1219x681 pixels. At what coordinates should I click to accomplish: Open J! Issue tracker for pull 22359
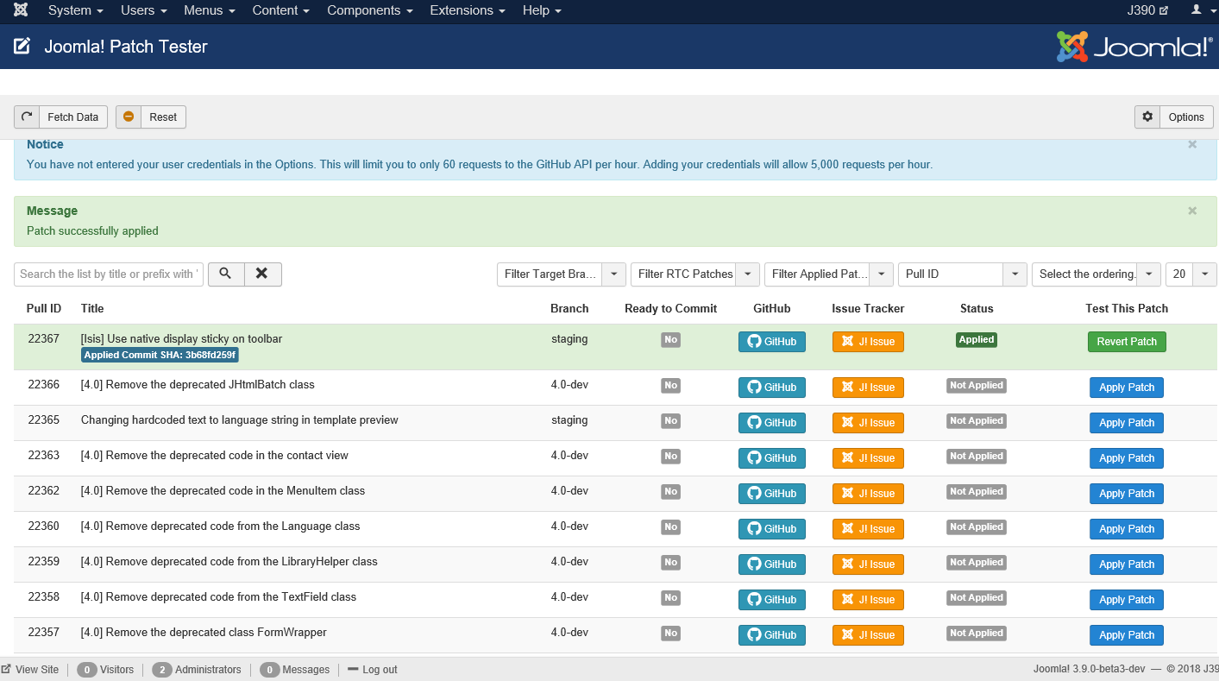pos(868,564)
